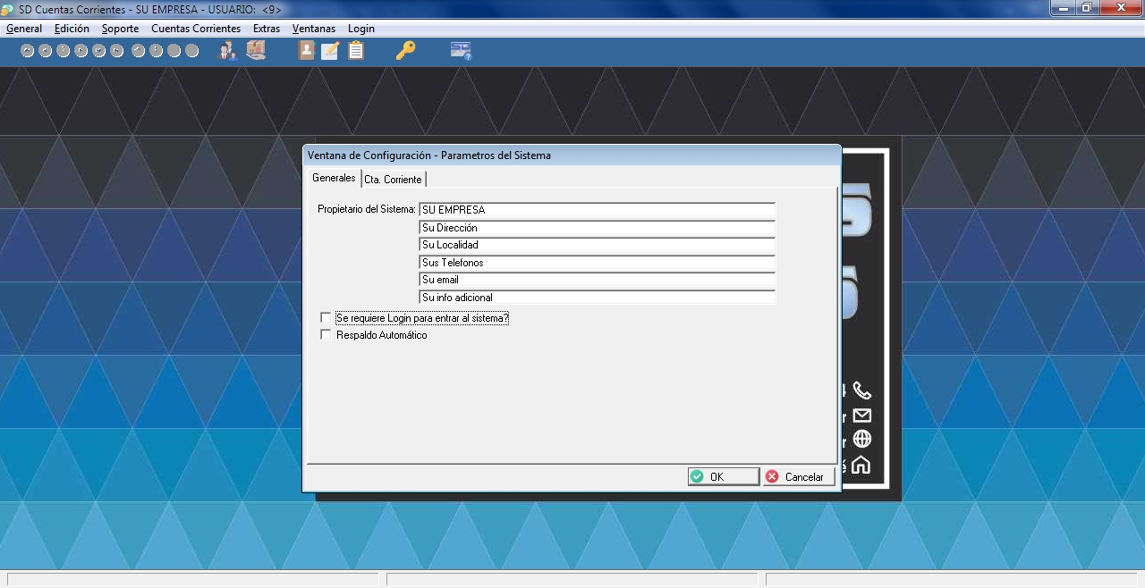Image resolution: width=1145 pixels, height=588 pixels.
Task: Click the golden key login icon
Action: (405, 51)
